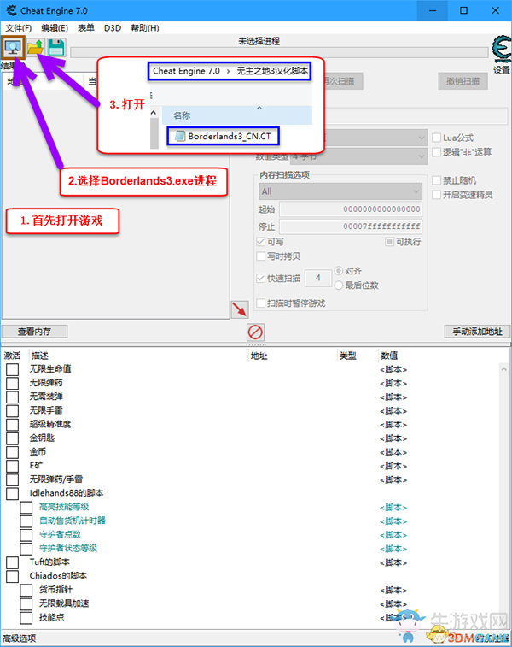Click the cheat table scrollbar up arrow
Screen dimensions: 512x647
point(504,369)
